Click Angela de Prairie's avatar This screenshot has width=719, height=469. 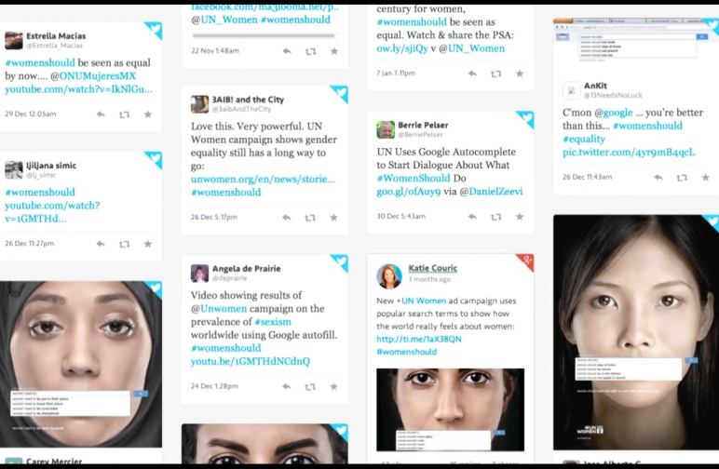click(x=199, y=273)
